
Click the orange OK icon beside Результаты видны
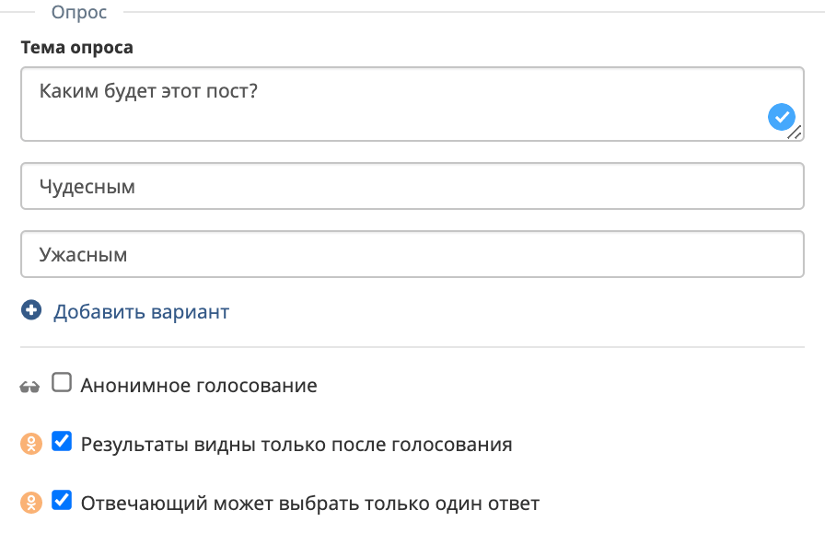coord(30,443)
